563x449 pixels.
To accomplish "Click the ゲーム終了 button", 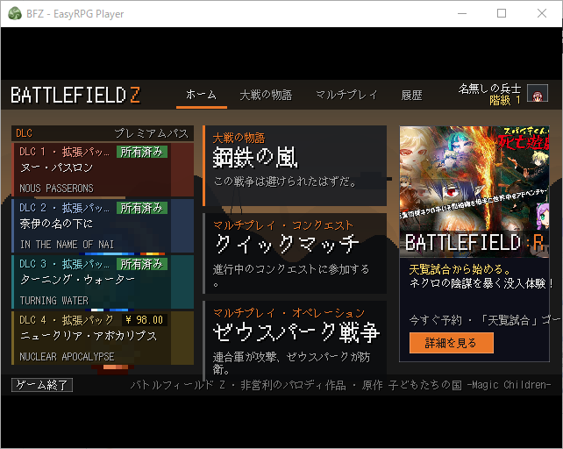I will [x=42, y=385].
